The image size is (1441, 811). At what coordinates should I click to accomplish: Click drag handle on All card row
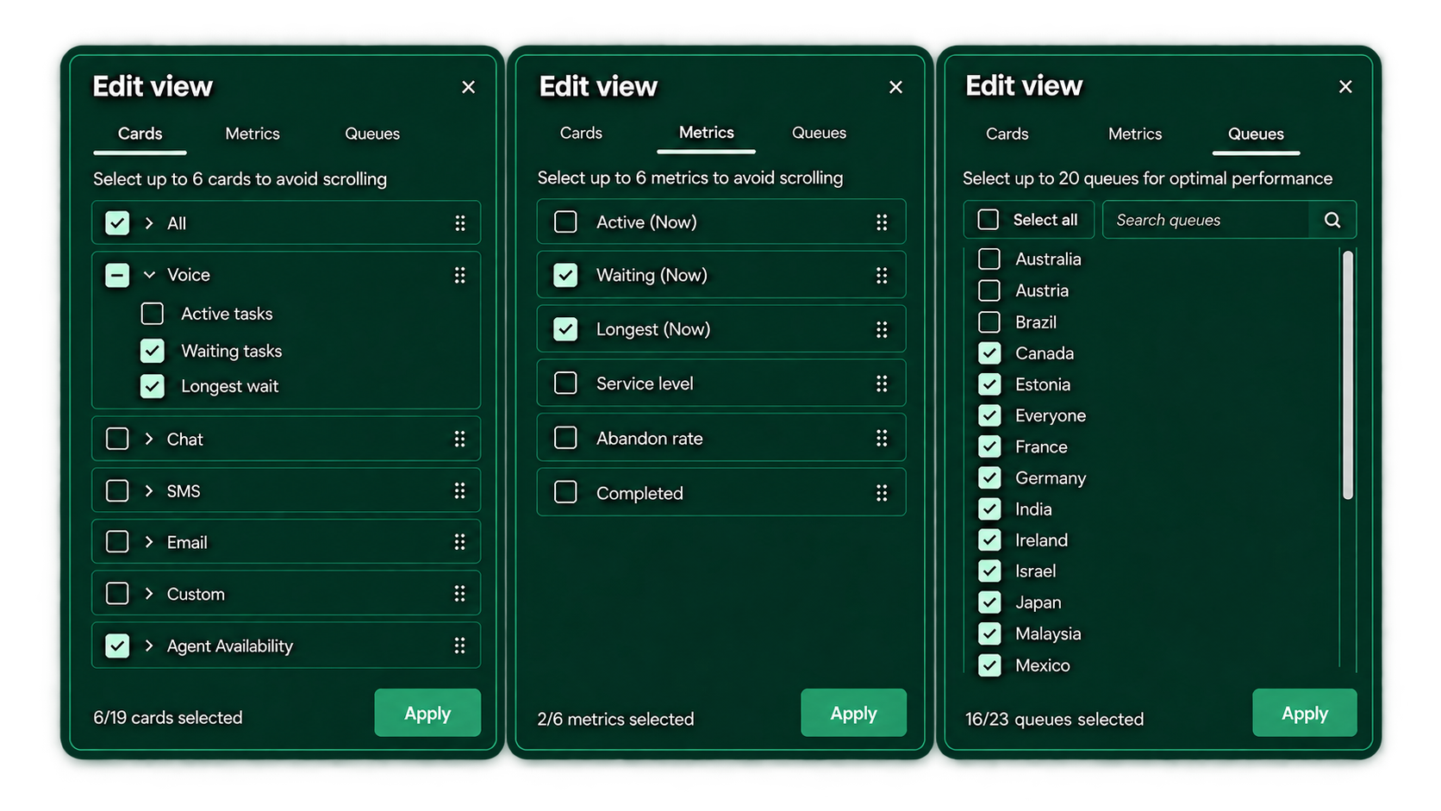click(460, 223)
